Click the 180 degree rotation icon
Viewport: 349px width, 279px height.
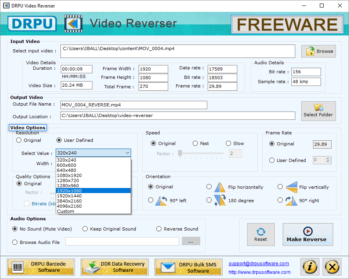[220, 200]
